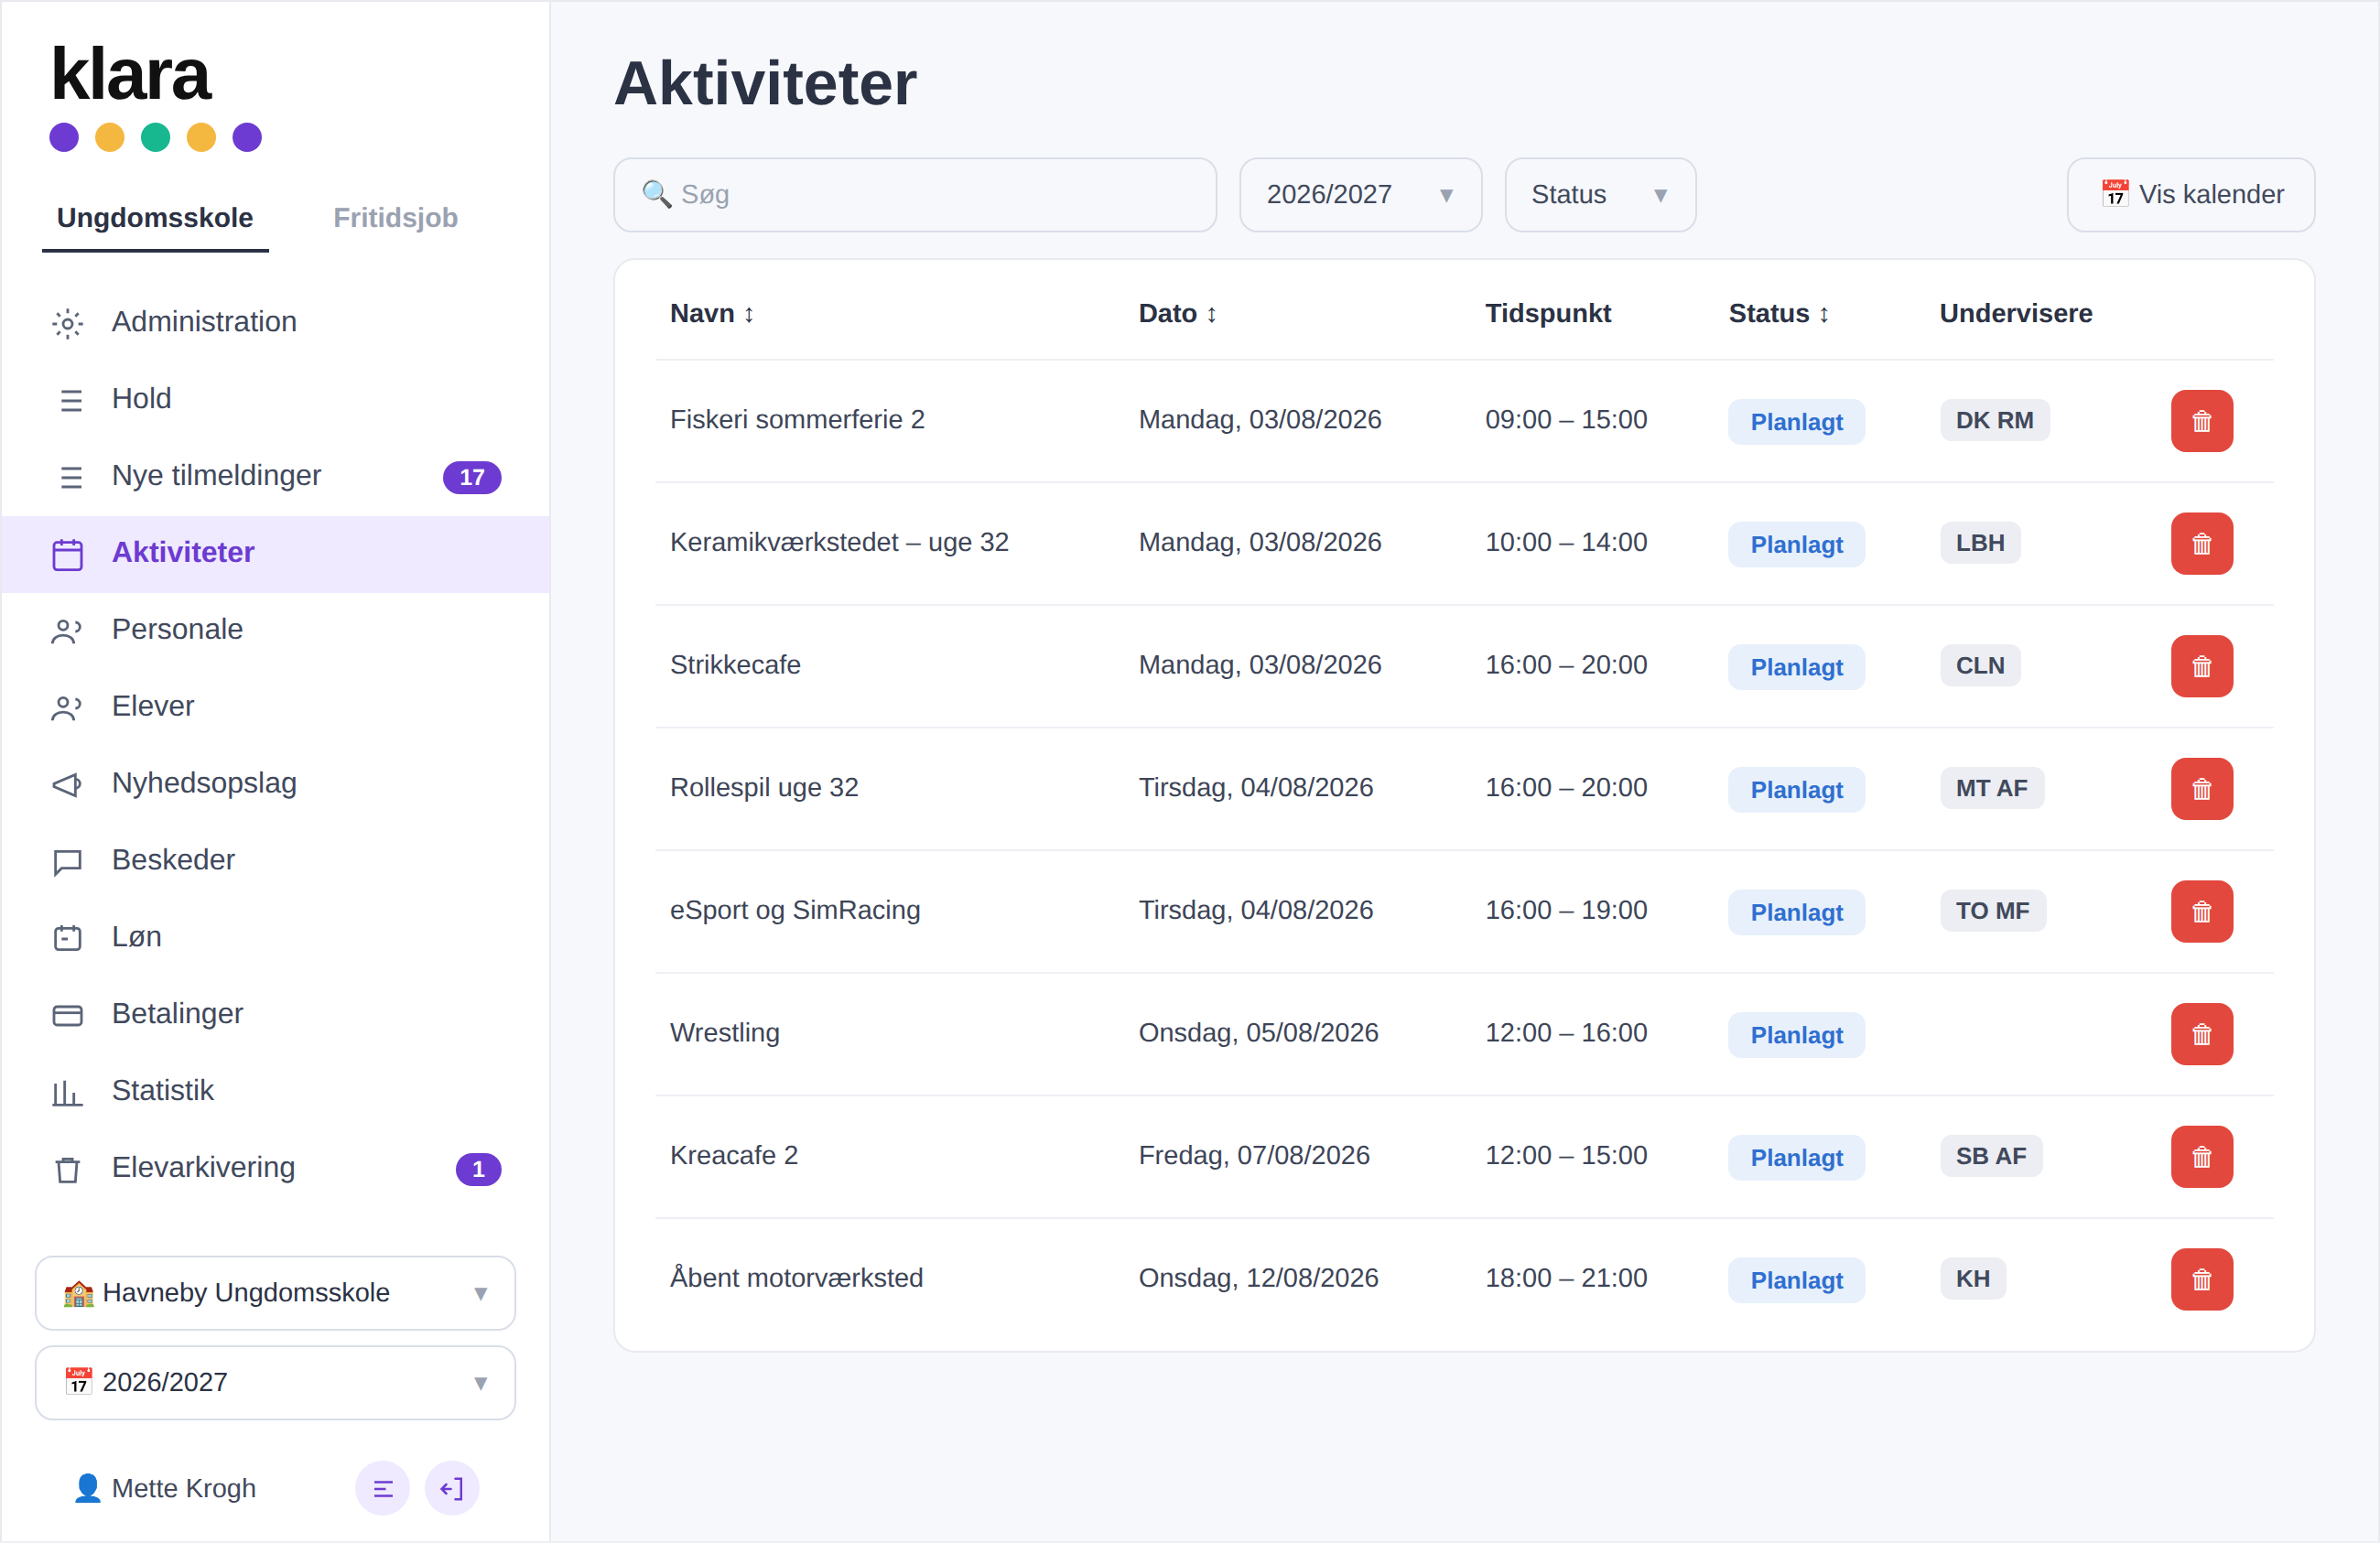Open Nye tilmeldinger in the sidebar
2380x1543 pixels.
[275, 477]
